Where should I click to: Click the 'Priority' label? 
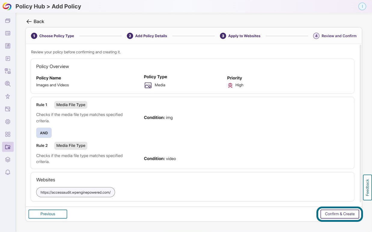tap(235, 78)
